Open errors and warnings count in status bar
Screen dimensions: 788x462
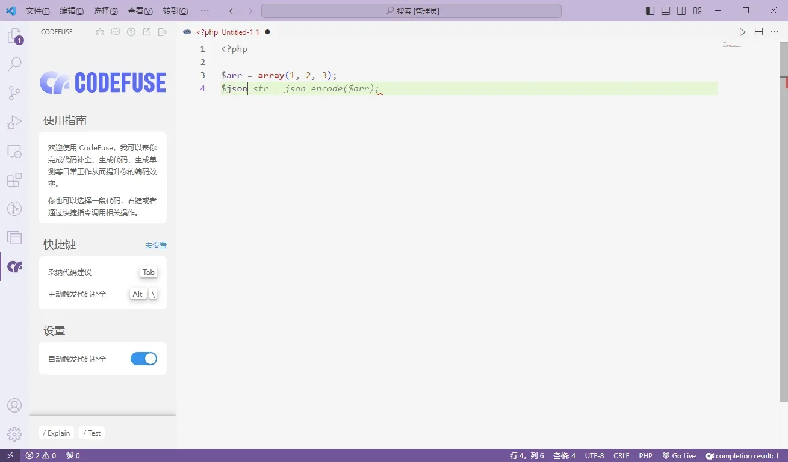pyautogui.click(x=41, y=455)
